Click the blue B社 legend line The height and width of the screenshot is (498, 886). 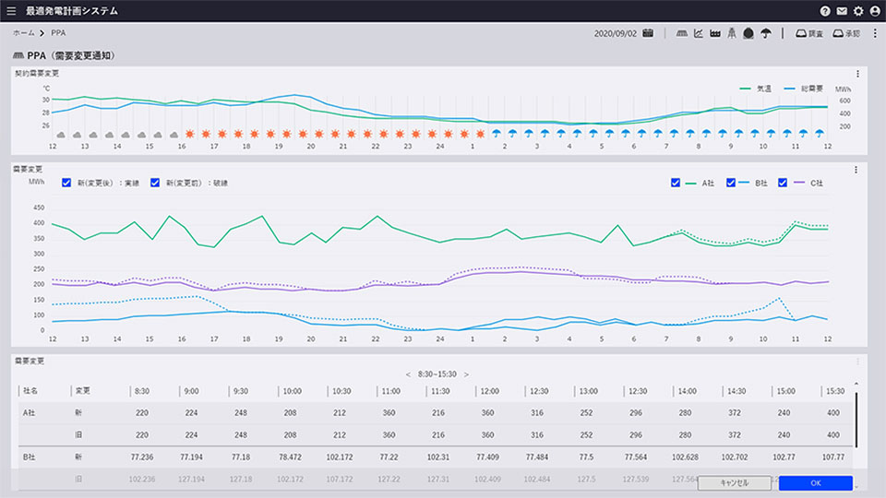tap(744, 183)
